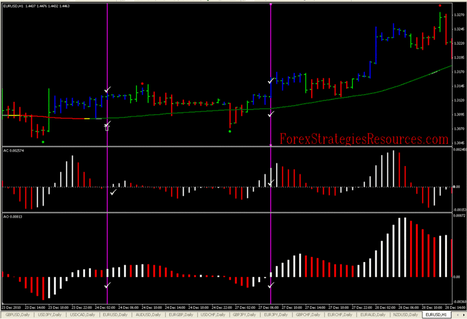Image resolution: width=467 pixels, height=319 pixels.
Task: Click the red dot above the 24 Dec 10:00 bar
Action: coord(142,84)
